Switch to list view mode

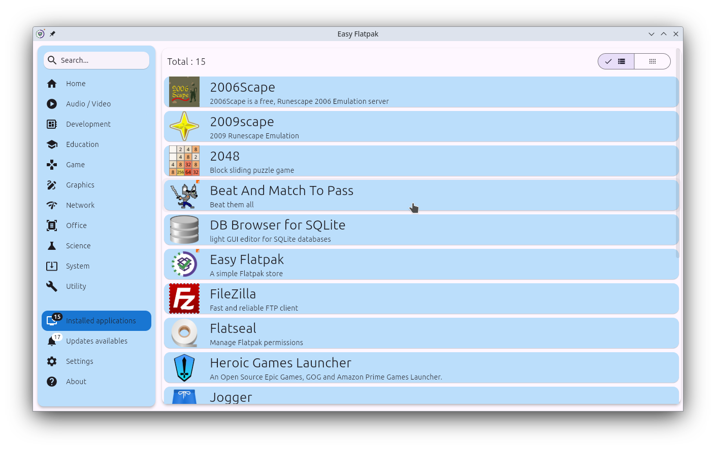pyautogui.click(x=616, y=61)
